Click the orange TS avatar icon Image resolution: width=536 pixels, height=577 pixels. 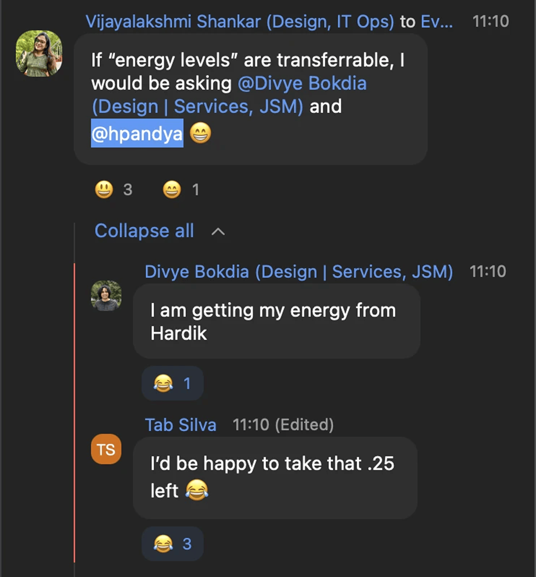tap(106, 449)
